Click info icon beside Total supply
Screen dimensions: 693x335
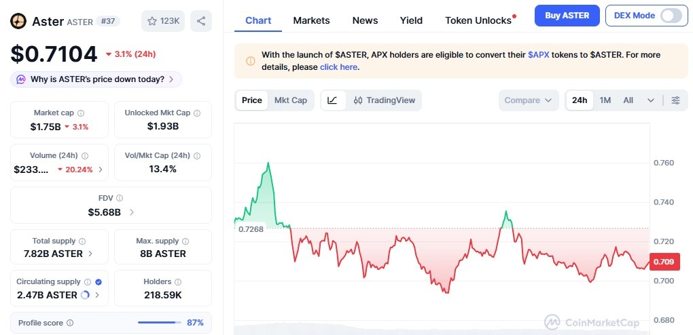tap(82, 241)
